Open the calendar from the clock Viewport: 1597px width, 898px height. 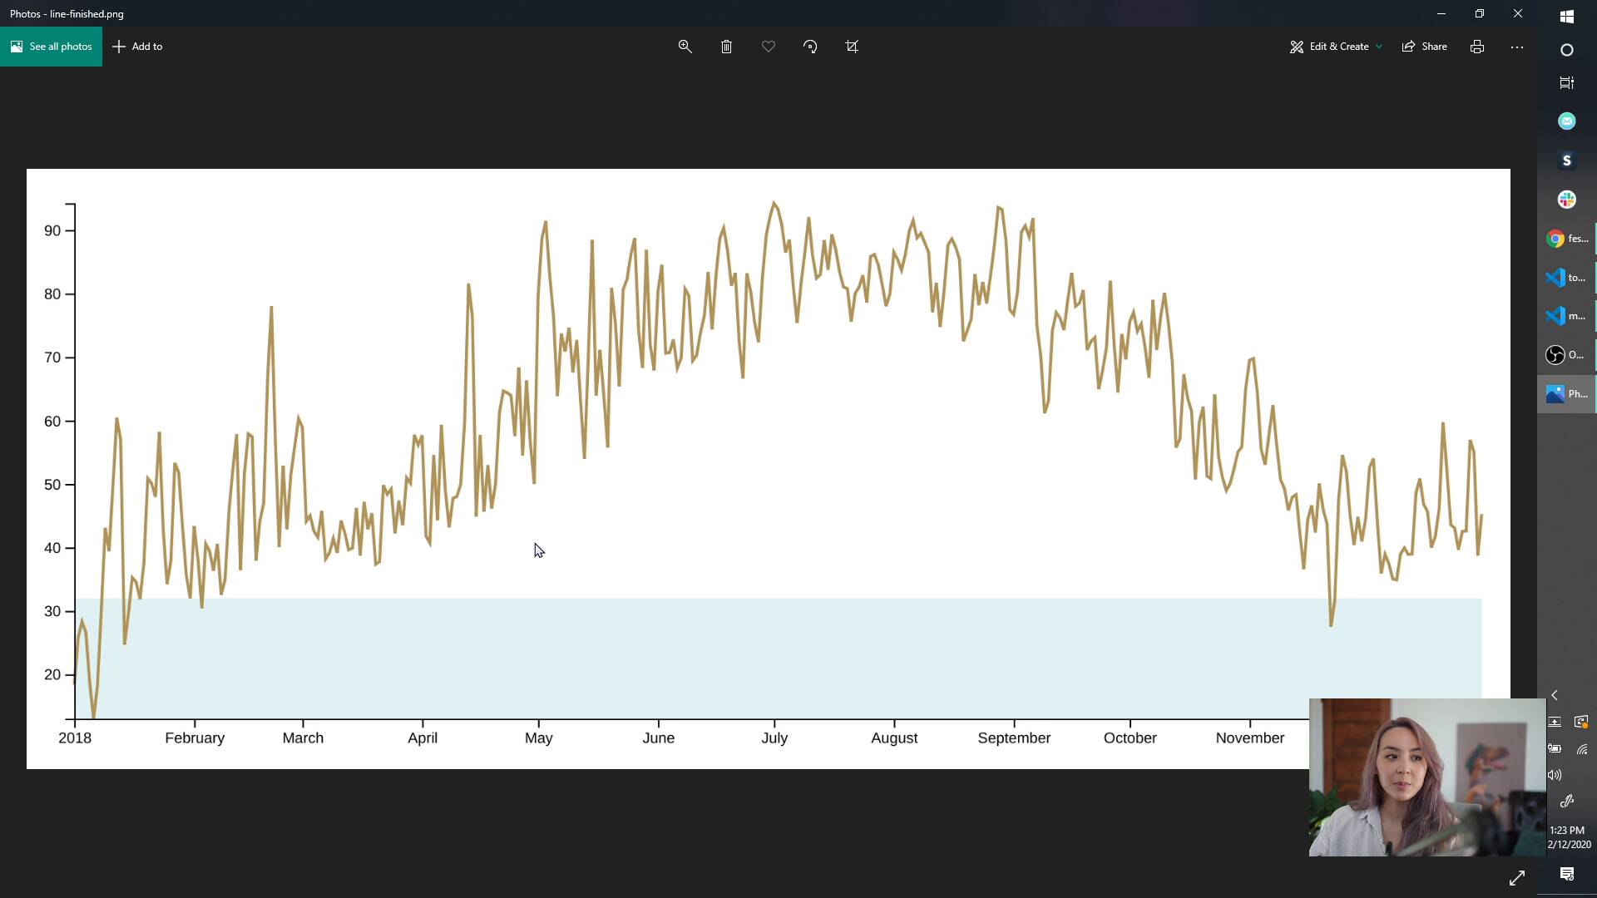coord(1568,836)
